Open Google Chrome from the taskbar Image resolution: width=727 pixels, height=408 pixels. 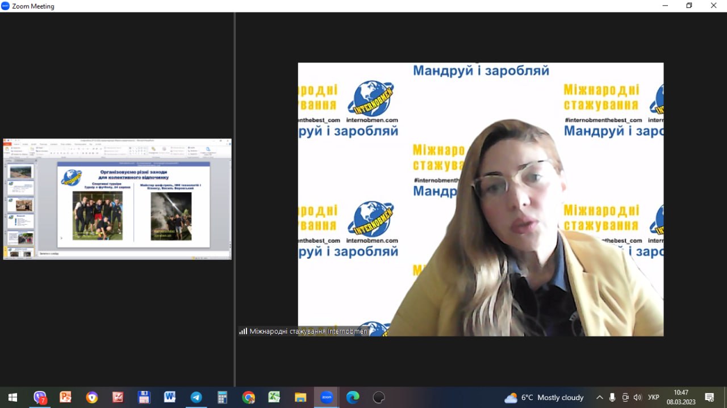click(x=248, y=397)
